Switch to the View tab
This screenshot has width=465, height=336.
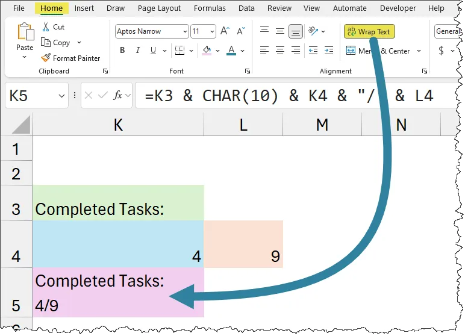(311, 8)
